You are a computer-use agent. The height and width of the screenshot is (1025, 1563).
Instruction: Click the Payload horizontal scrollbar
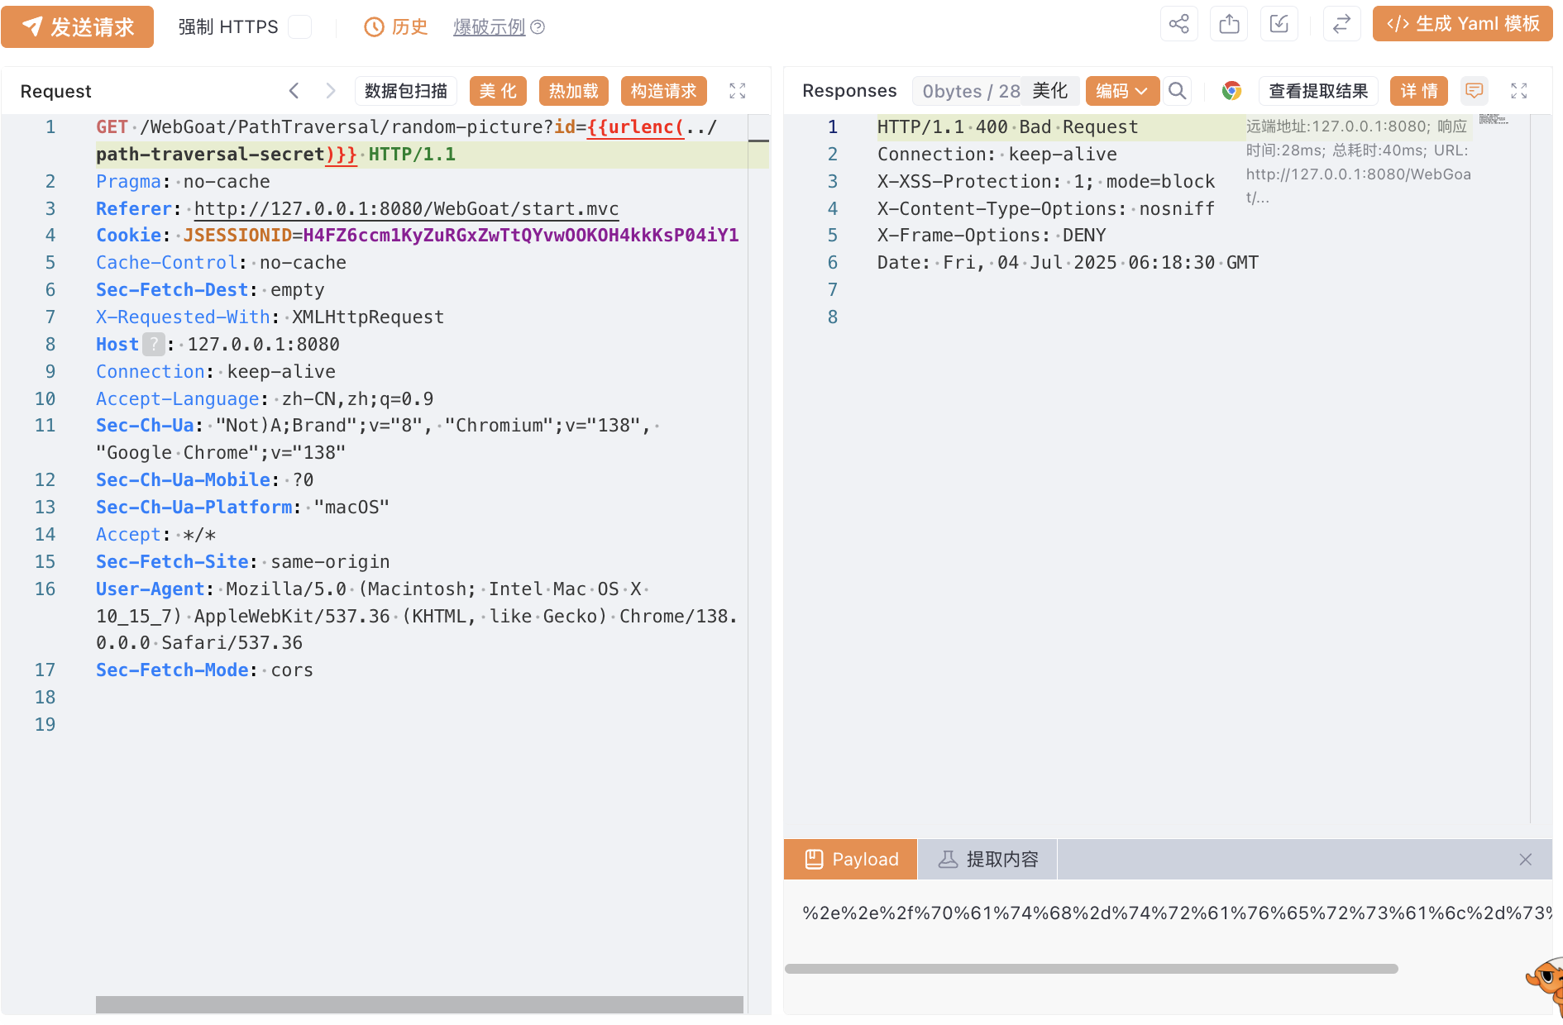(1091, 969)
